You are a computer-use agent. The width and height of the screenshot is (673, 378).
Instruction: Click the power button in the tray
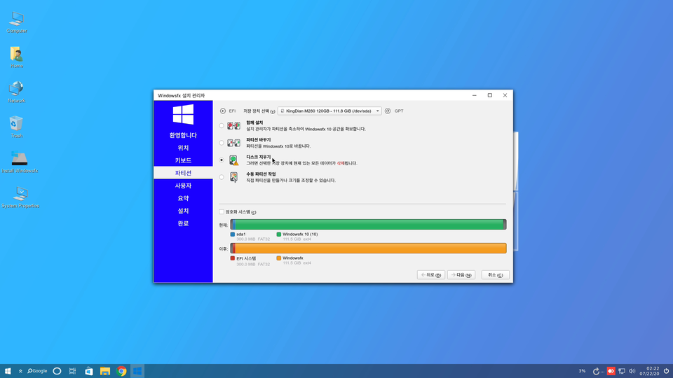pyautogui.click(x=666, y=371)
